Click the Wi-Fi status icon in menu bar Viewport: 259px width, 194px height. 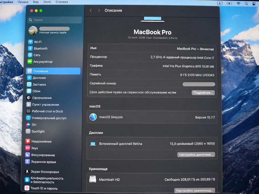238,3
